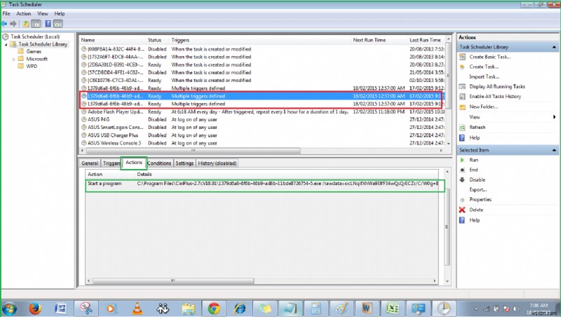The width and height of the screenshot is (561, 317).
Task: Open the View submenu arrow in the Actions pane
Action: [x=554, y=117]
